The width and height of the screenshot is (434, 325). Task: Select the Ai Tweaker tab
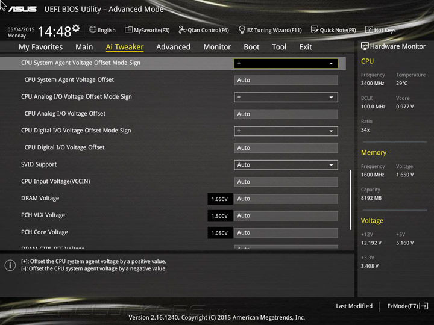[x=125, y=47]
